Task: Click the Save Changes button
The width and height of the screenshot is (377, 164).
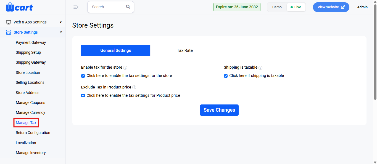Action: pyautogui.click(x=219, y=110)
